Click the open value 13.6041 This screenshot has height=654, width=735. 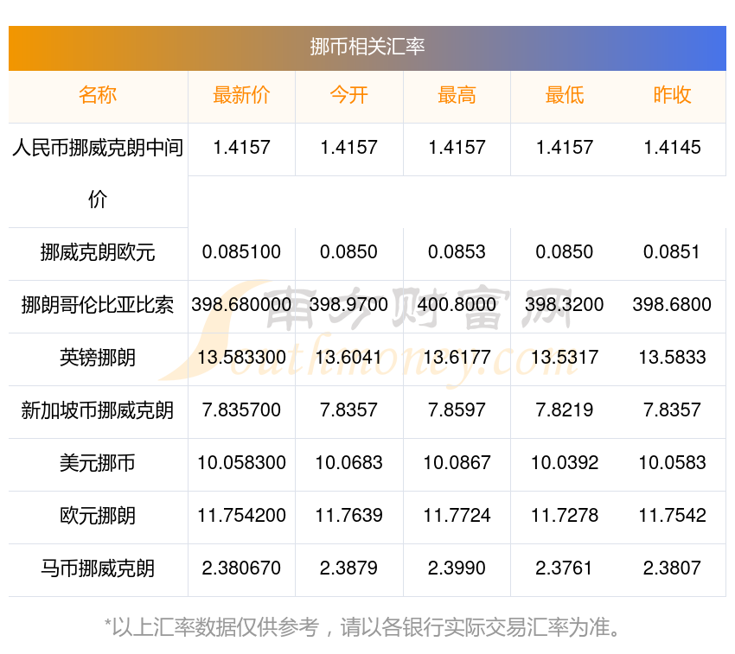point(348,358)
